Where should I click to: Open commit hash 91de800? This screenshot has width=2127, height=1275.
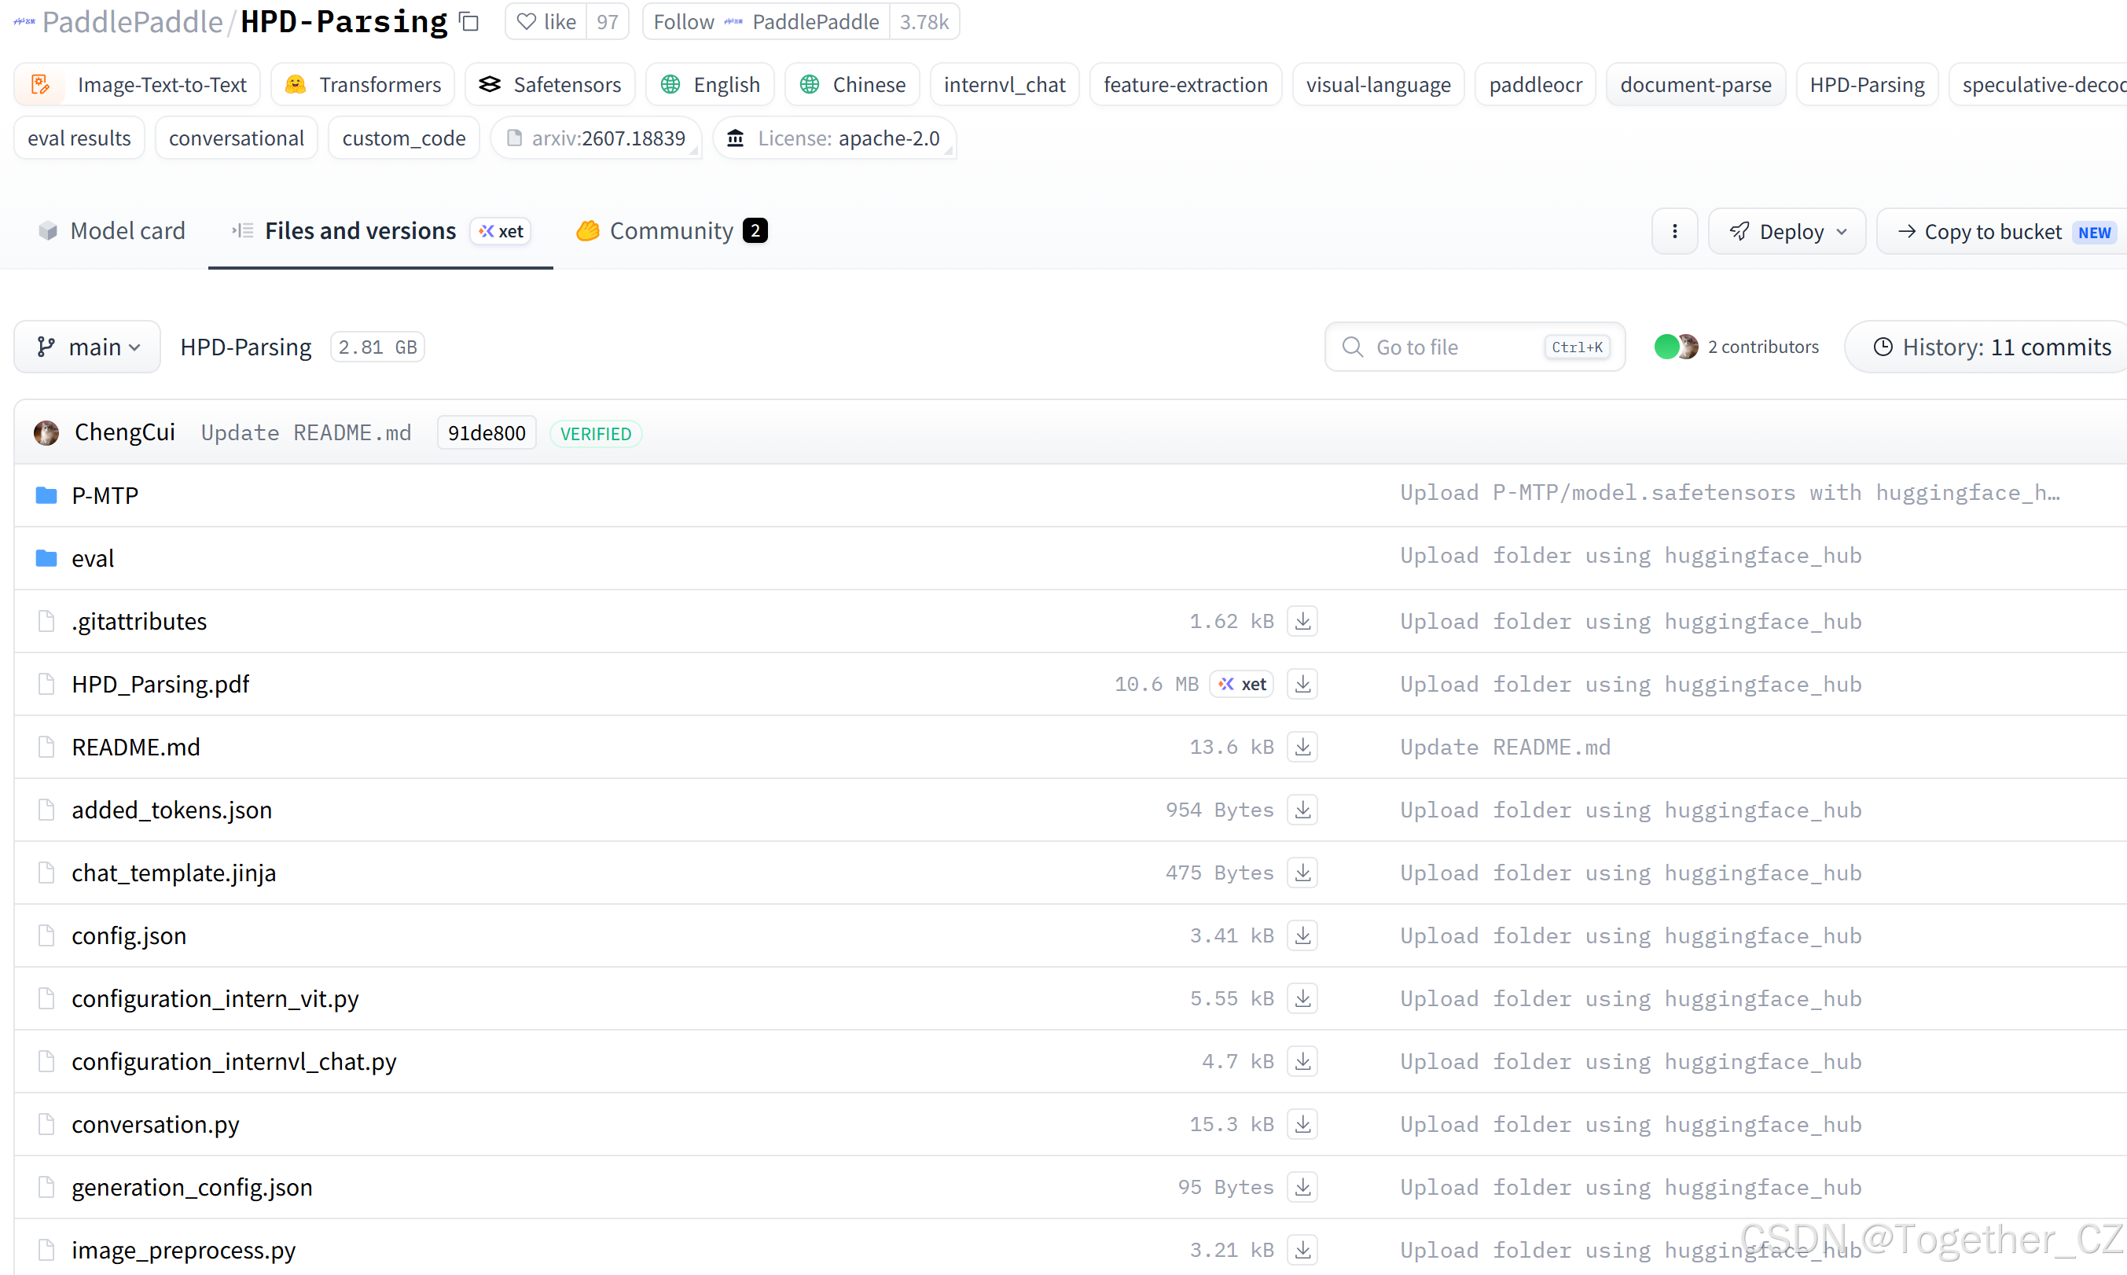pos(487,432)
